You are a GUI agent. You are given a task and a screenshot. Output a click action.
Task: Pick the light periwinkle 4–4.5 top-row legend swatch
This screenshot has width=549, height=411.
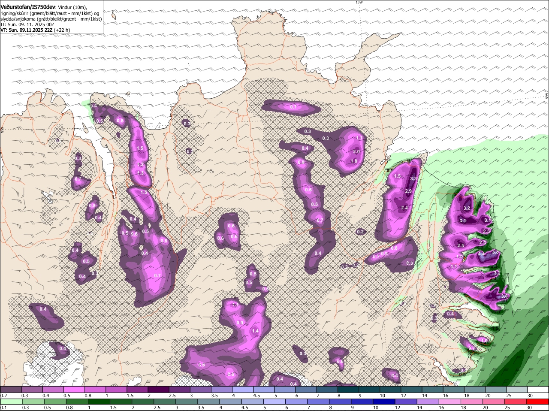pyautogui.click(x=243, y=390)
